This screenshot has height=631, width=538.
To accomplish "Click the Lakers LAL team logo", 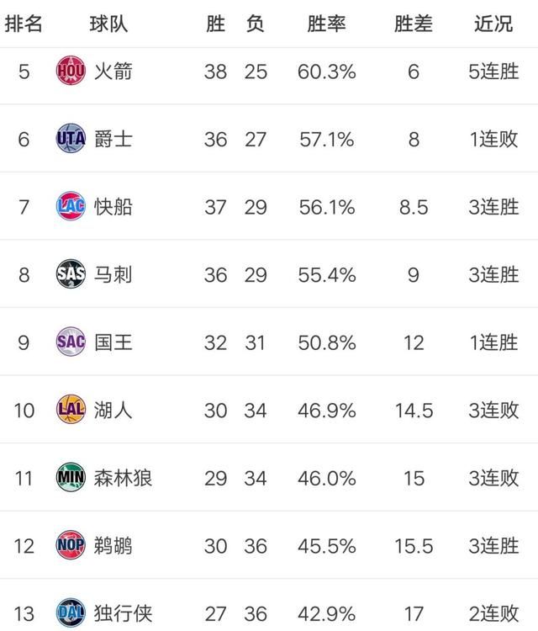I will click(71, 410).
